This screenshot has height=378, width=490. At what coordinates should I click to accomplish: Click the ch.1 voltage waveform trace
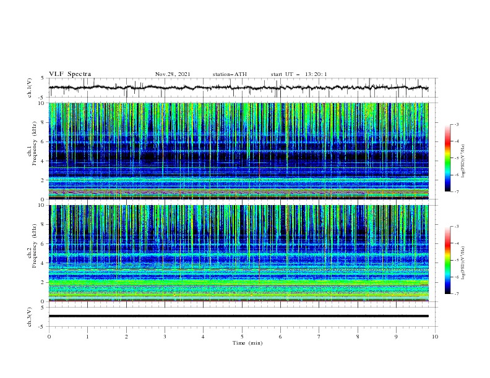pyautogui.click(x=239, y=88)
